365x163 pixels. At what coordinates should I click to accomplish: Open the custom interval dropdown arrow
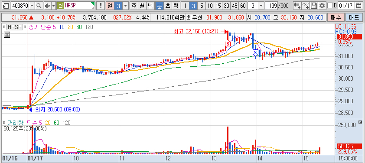click(261, 6)
